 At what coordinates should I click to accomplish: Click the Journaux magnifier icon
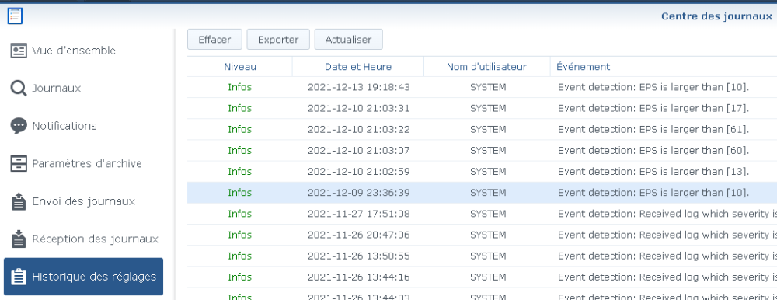pos(19,89)
